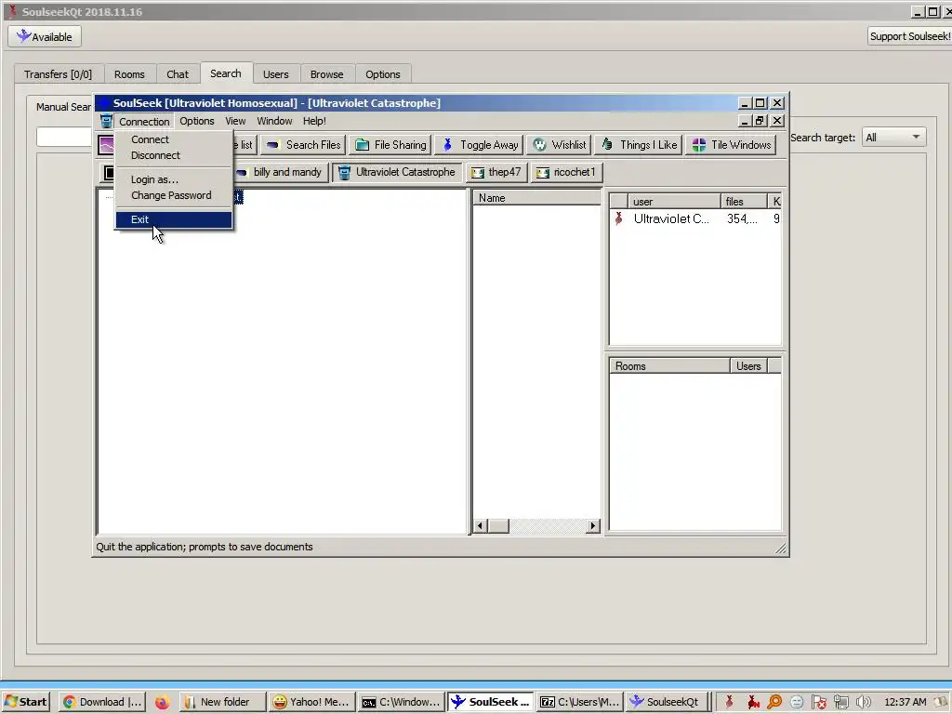Open the Window menu
This screenshot has height=714, width=952.
pyautogui.click(x=274, y=121)
